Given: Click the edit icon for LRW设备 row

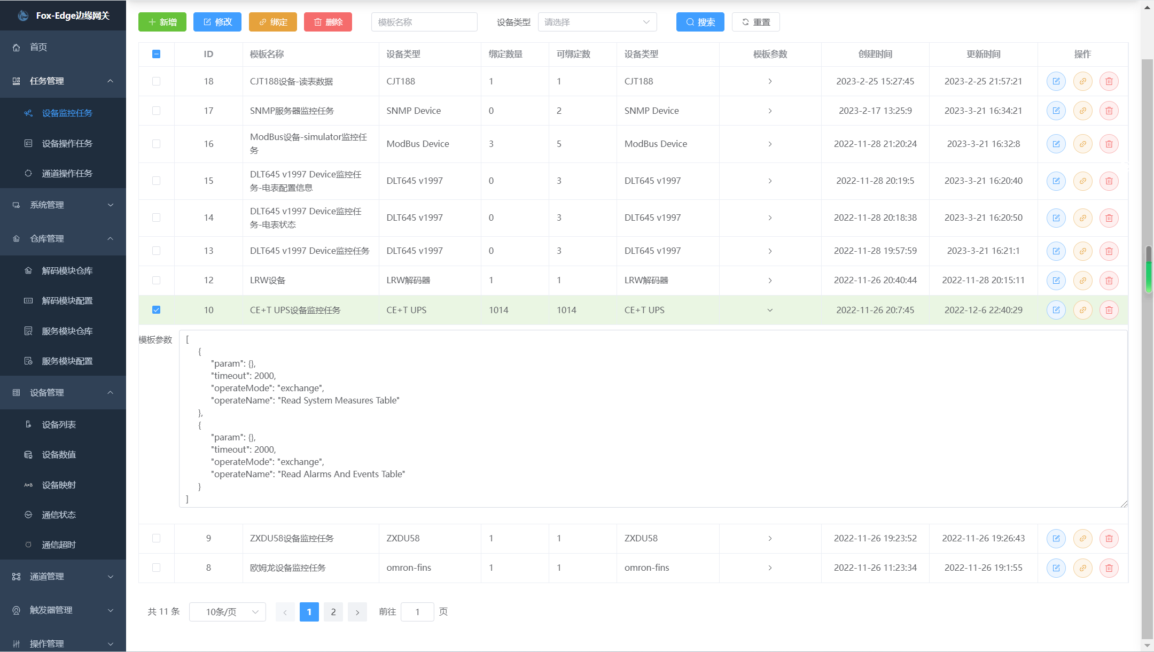Looking at the screenshot, I should 1056,280.
